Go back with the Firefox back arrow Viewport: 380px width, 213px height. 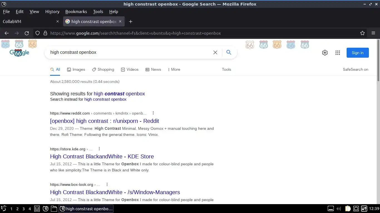tap(7, 33)
